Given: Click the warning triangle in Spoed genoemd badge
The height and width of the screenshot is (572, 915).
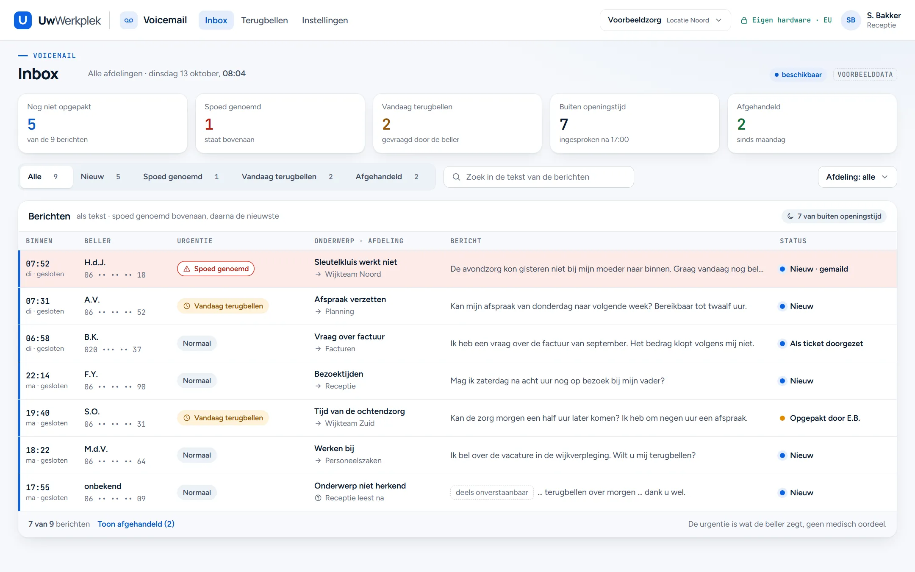Looking at the screenshot, I should pyautogui.click(x=187, y=269).
